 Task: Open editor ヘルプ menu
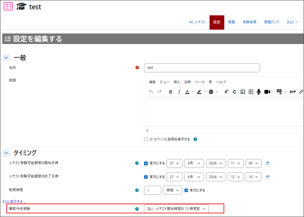(x=221, y=82)
